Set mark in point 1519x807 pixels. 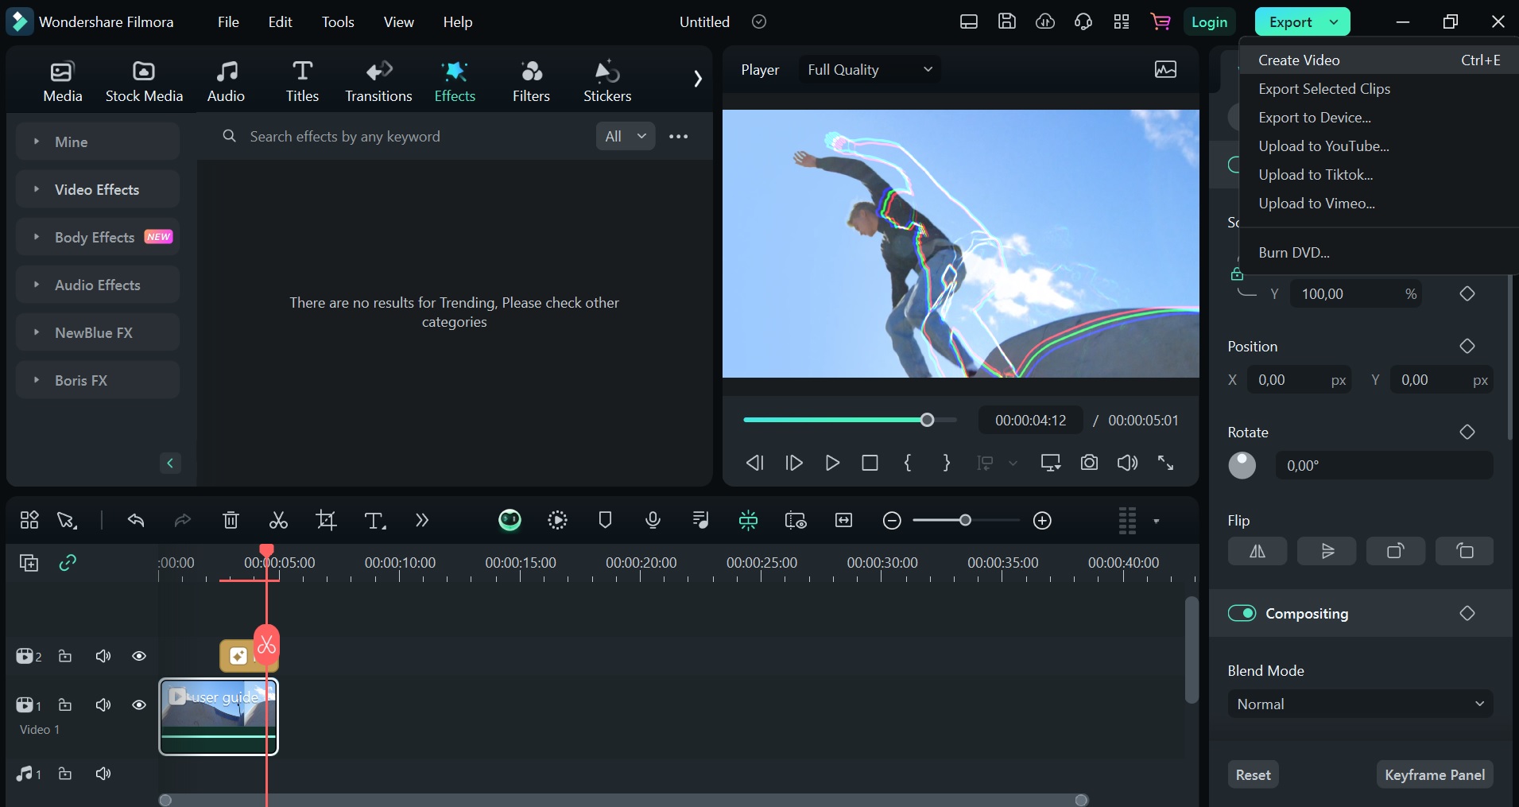pos(908,463)
